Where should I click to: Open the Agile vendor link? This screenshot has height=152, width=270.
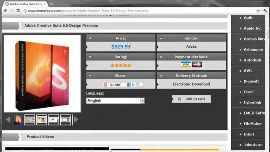248,18
